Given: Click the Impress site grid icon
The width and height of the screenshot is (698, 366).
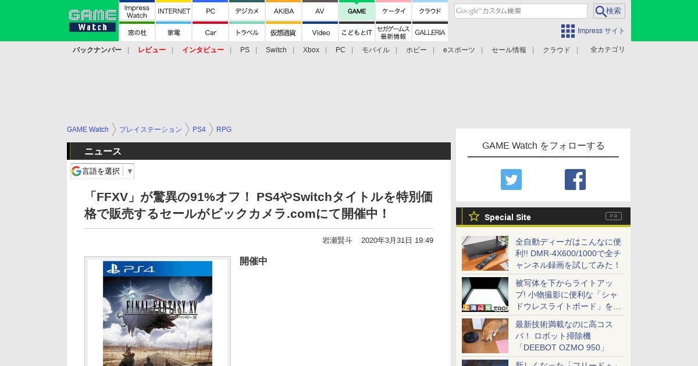Looking at the screenshot, I should (568, 31).
